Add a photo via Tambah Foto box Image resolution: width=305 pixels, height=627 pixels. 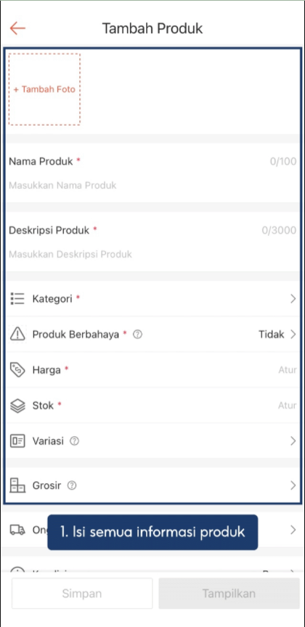pyautogui.click(x=44, y=89)
